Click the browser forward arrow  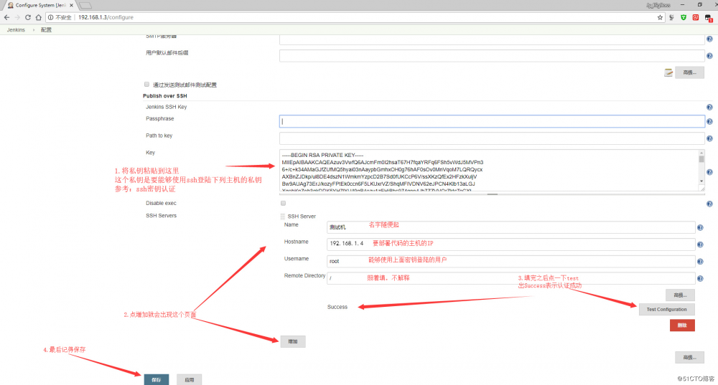tap(17, 17)
